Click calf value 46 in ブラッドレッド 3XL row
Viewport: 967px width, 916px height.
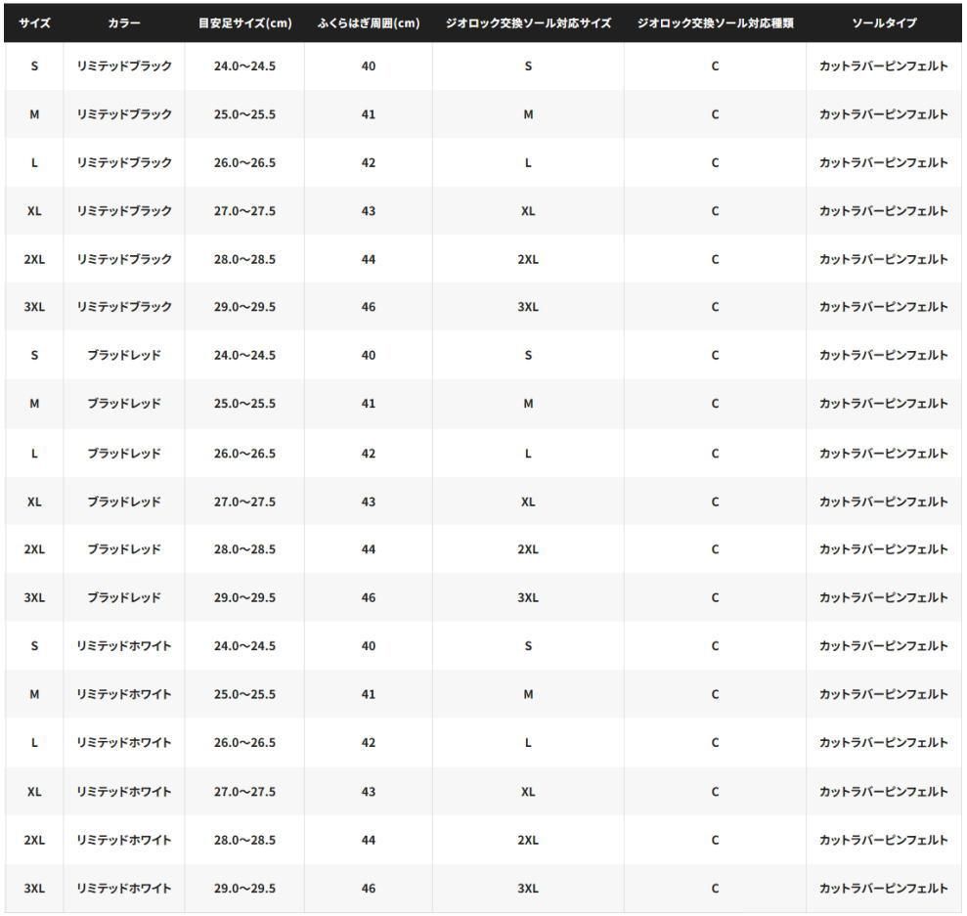tap(369, 597)
